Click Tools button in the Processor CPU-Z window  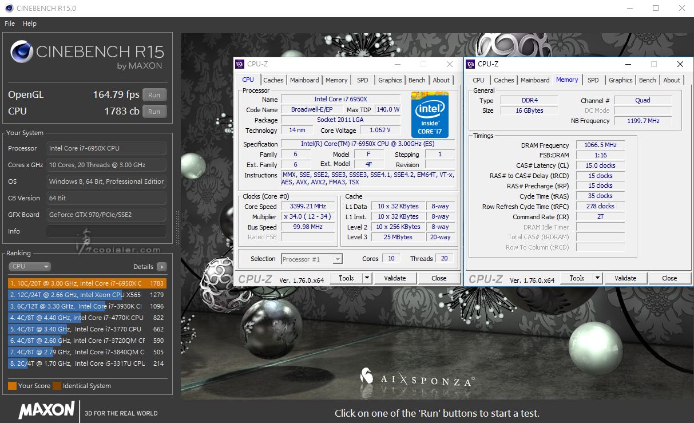[347, 278]
